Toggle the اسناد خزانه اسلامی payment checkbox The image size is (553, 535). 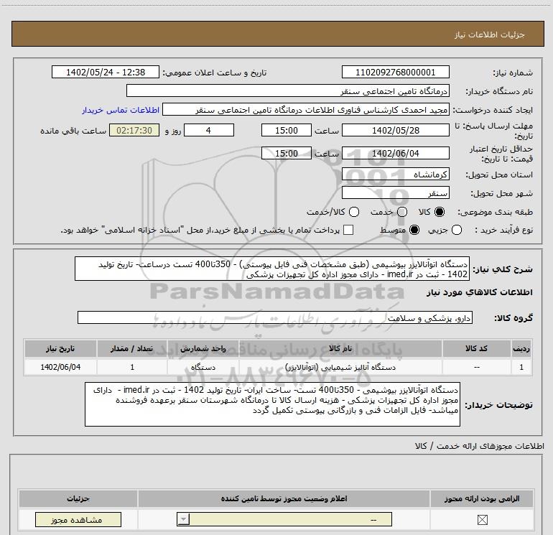point(348,230)
